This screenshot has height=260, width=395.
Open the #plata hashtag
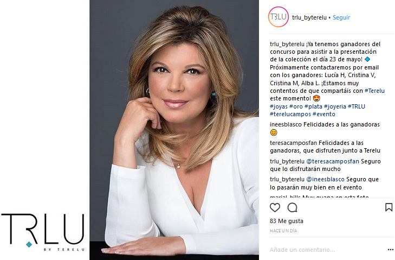[x=313, y=106]
